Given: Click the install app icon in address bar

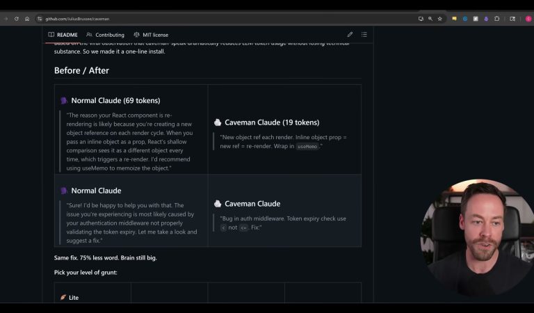Looking at the screenshot, I should tap(421, 19).
